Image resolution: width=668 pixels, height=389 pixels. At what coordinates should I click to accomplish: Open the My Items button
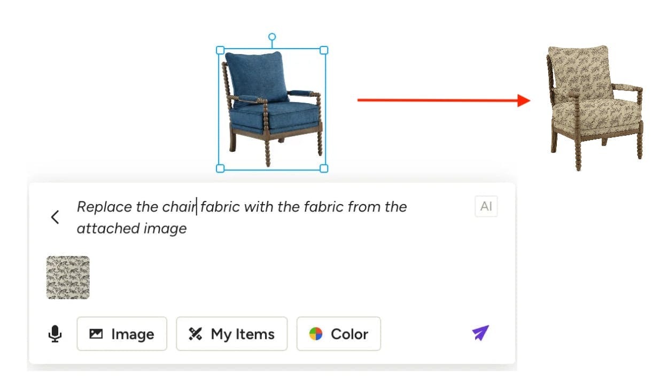coord(231,334)
